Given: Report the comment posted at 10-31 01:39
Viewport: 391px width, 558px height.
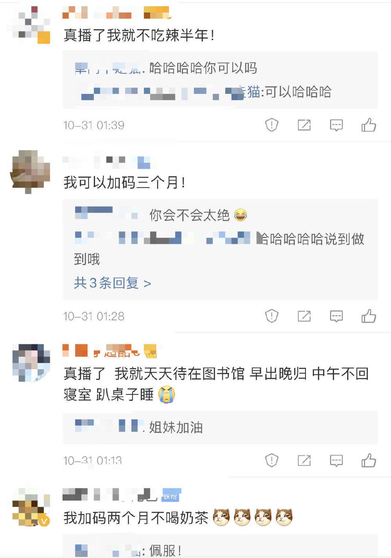Looking at the screenshot, I should 272,125.
